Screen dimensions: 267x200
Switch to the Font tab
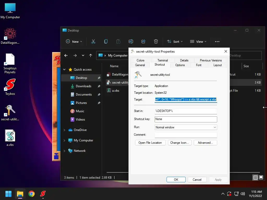point(199,65)
